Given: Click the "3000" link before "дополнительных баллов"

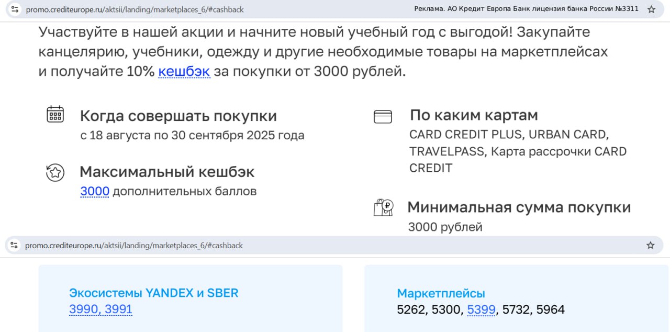Looking at the screenshot, I should pyautogui.click(x=95, y=192).
